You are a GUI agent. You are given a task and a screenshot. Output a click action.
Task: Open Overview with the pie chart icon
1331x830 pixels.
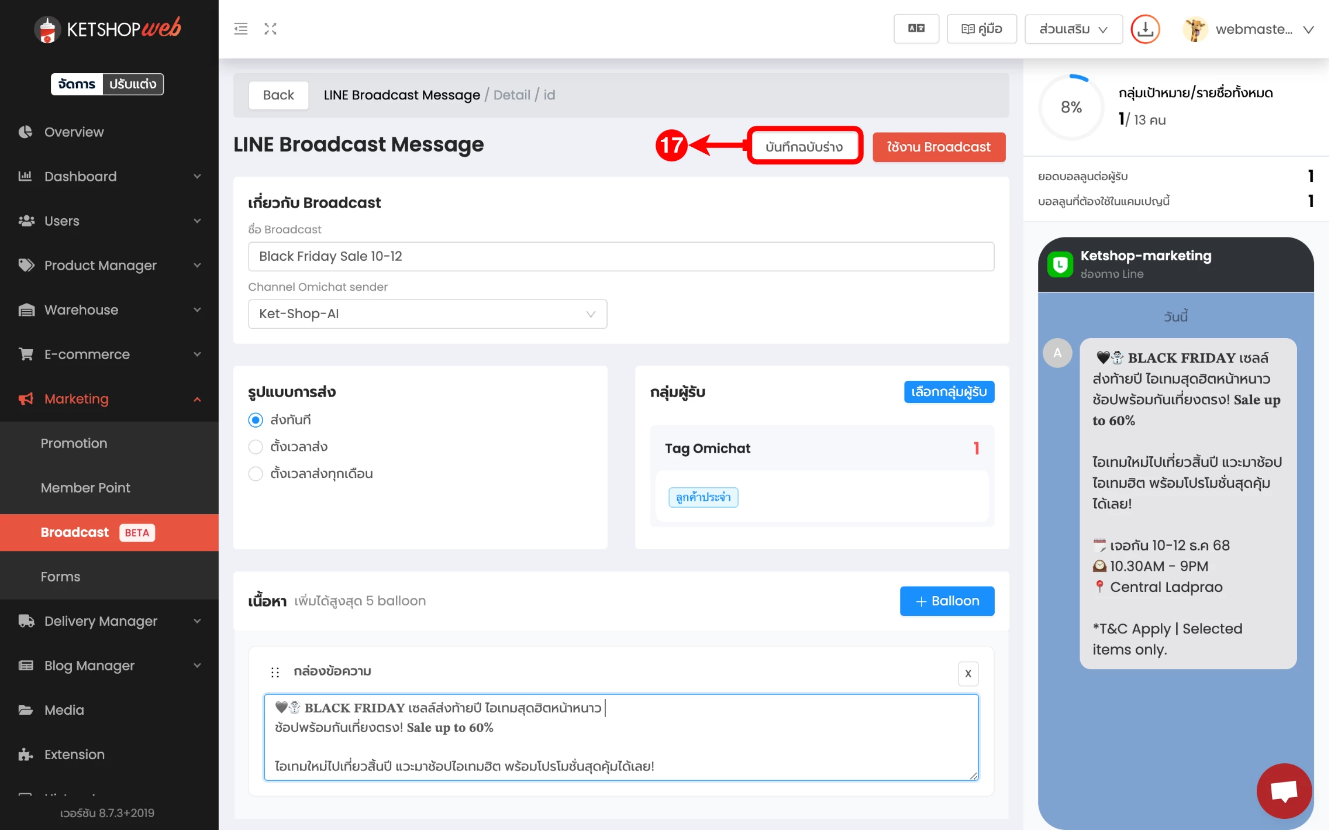[25, 132]
